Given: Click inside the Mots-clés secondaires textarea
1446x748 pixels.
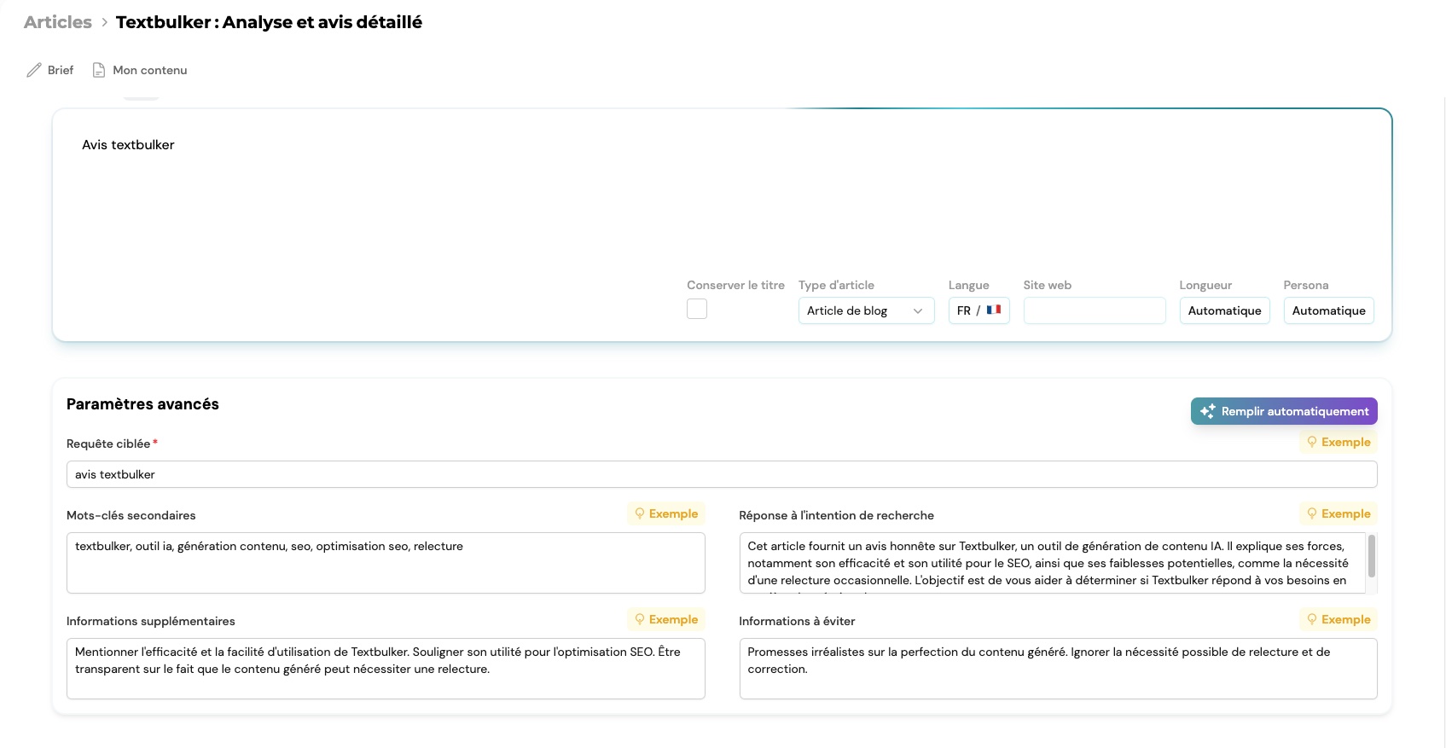Looking at the screenshot, I should [x=386, y=563].
